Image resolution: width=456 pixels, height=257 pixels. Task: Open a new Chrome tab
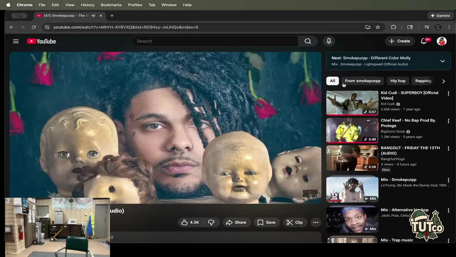[x=112, y=16]
